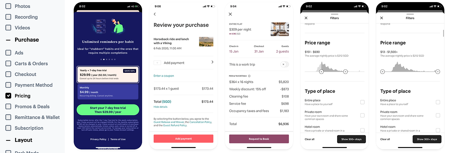Open the Enter a coupon link
The width and height of the screenshot is (449, 153).
click(163, 76)
